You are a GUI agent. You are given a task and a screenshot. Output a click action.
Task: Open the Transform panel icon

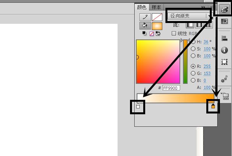pyautogui.click(x=224, y=62)
